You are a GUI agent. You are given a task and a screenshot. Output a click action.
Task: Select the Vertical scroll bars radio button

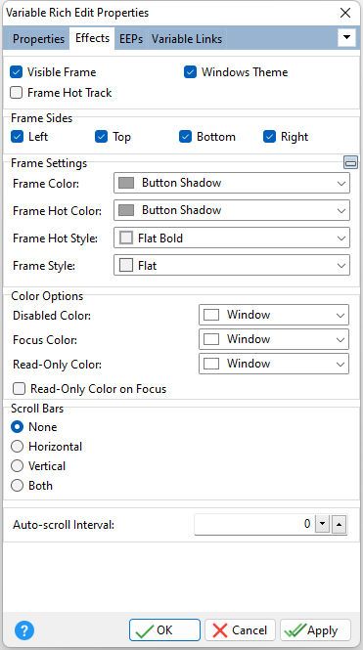coord(17,466)
